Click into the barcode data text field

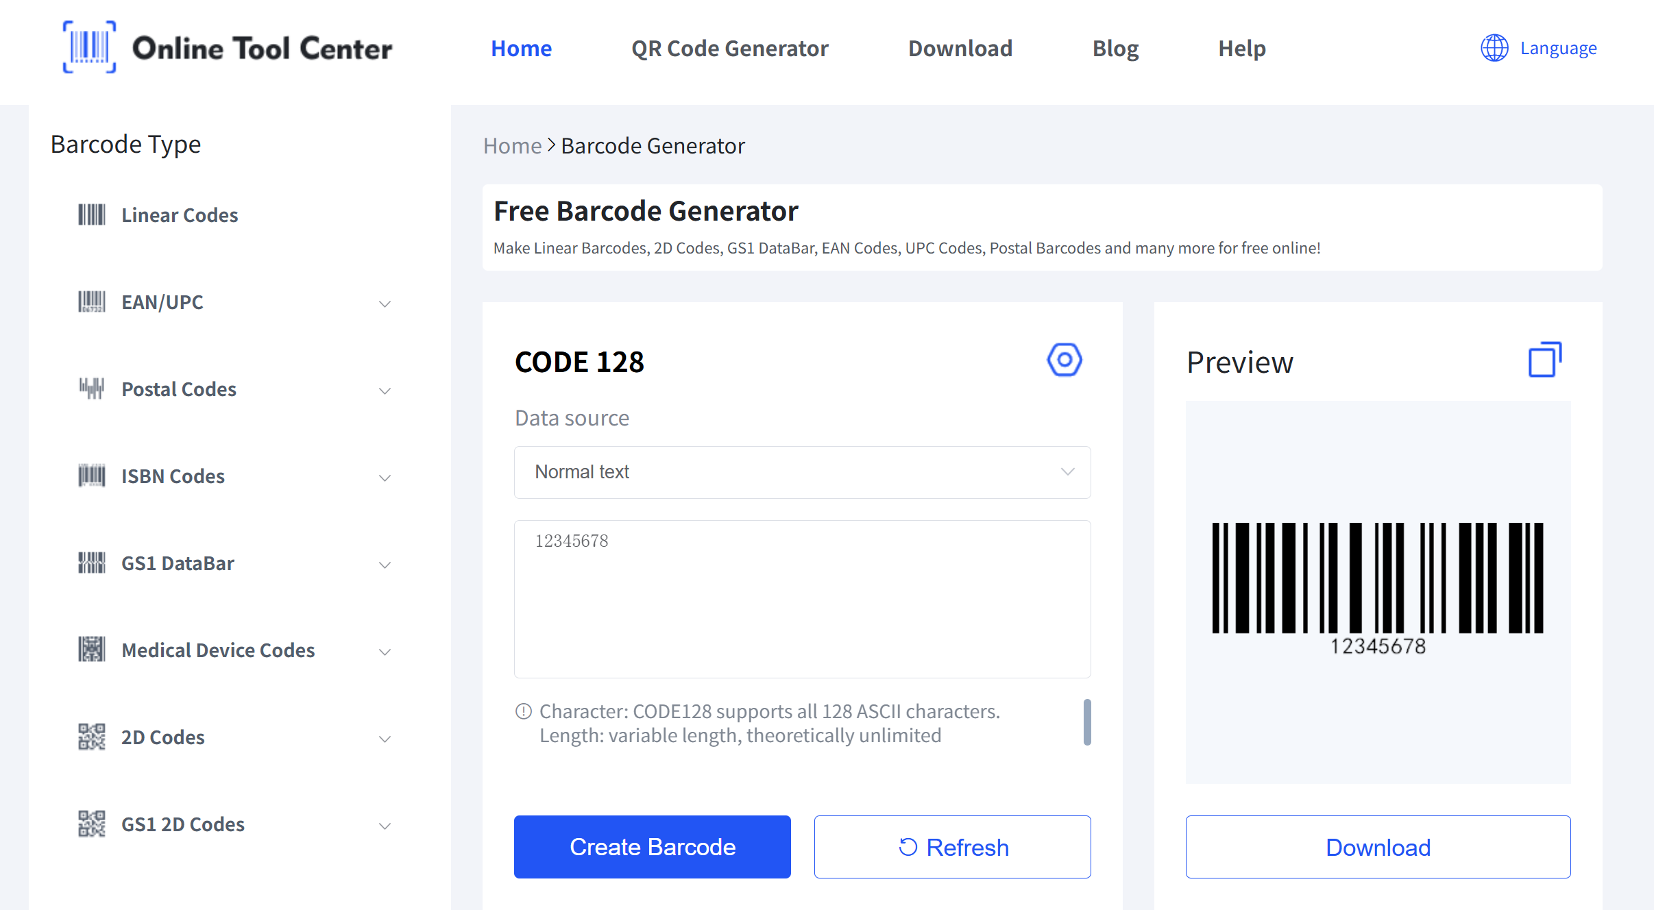(802, 598)
